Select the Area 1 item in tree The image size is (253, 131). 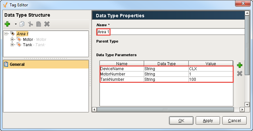coord(22,34)
